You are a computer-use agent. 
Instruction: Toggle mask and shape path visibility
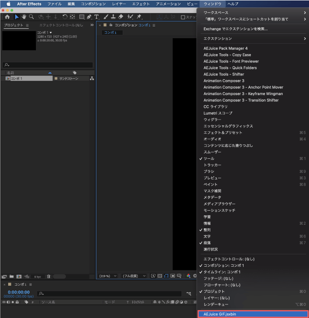coord(166,276)
